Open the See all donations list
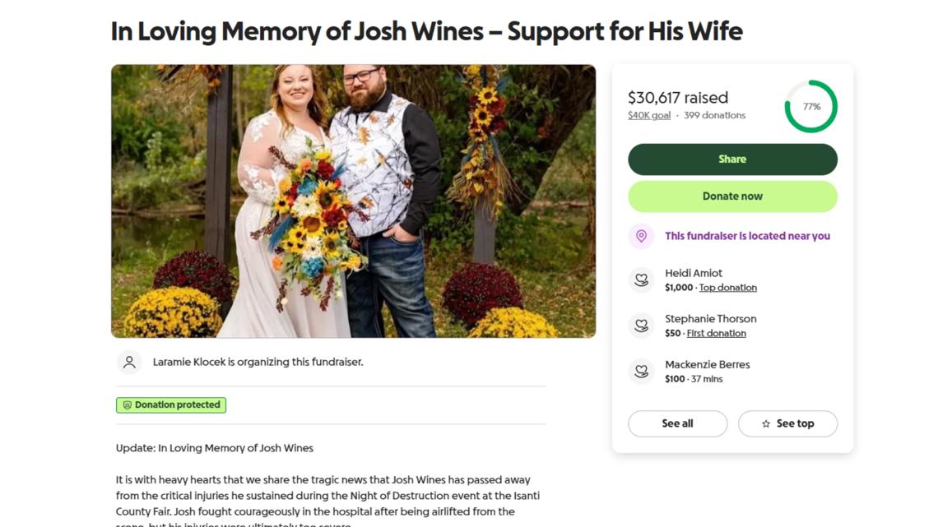The height and width of the screenshot is (527, 938). coord(677,424)
